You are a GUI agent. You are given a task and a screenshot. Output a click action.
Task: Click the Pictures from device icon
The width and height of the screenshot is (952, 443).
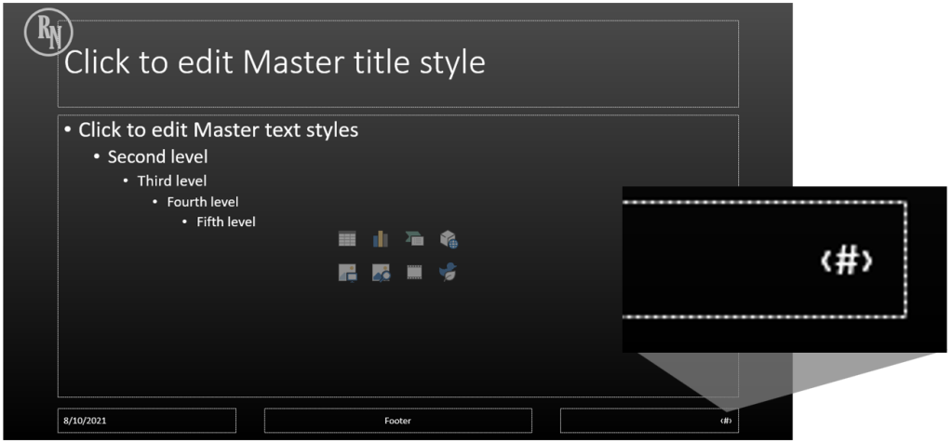pos(347,273)
